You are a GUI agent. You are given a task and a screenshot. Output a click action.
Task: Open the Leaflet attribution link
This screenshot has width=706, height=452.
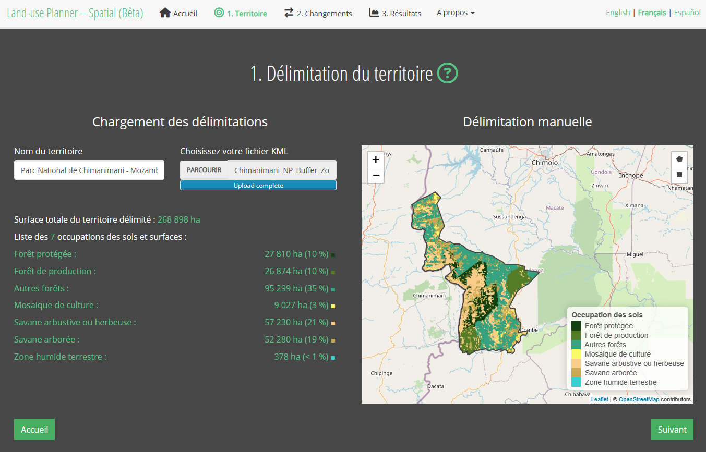[600, 399]
